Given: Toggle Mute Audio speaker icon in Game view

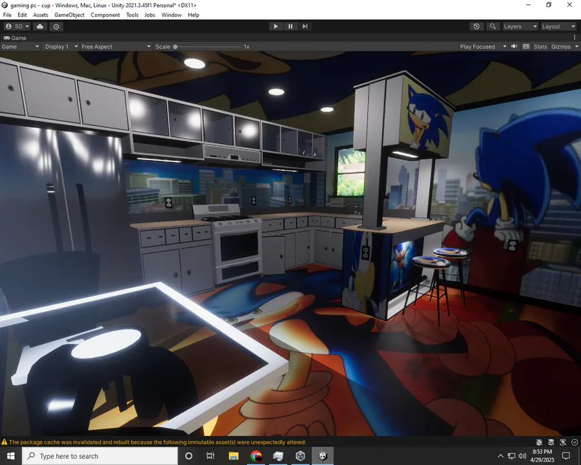Looking at the screenshot, I should click(x=515, y=46).
